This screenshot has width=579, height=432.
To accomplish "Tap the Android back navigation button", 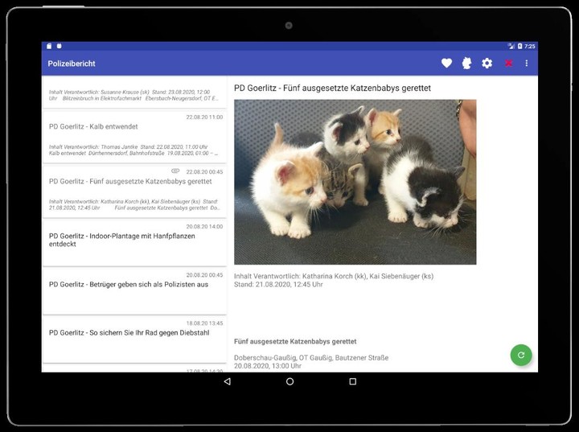I will coord(227,381).
